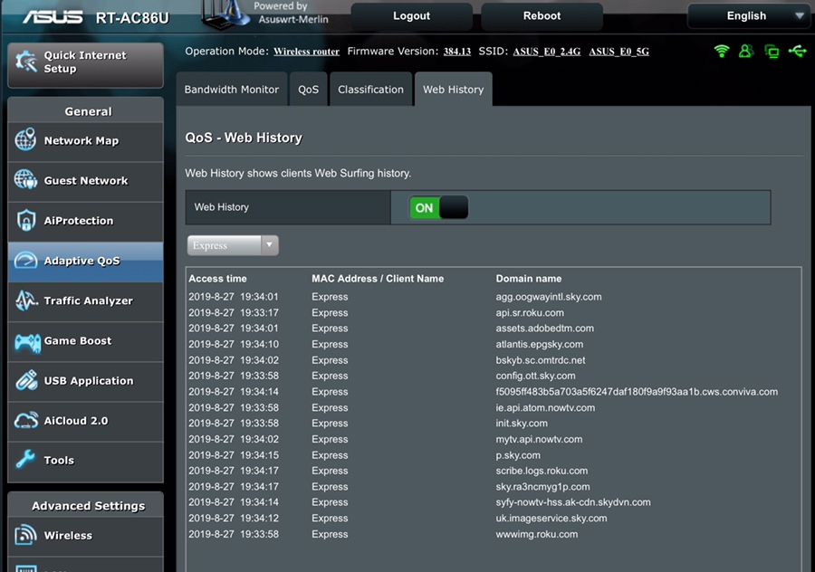Screen dimensions: 815x572
Task: Click the Game Boost controller icon
Action: point(27,341)
